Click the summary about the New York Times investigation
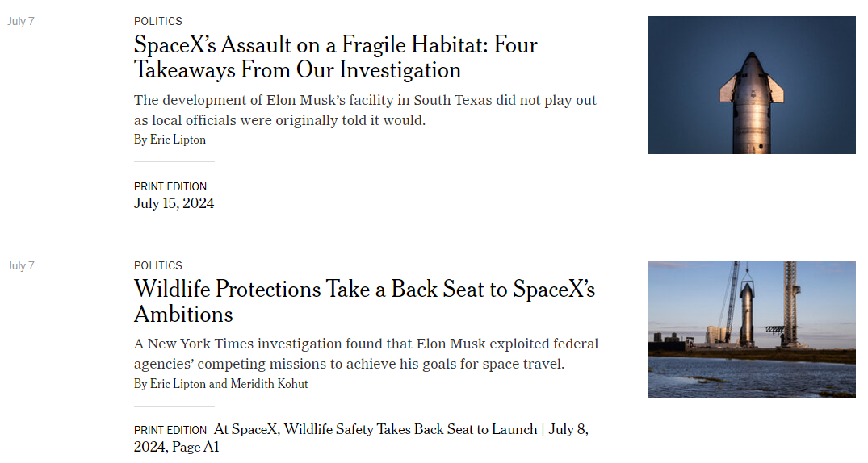Image resolution: width=868 pixels, height=463 pixels. coord(366,354)
